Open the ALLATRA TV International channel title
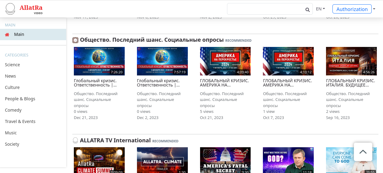The height and width of the screenshot is (173, 383). tap(115, 140)
